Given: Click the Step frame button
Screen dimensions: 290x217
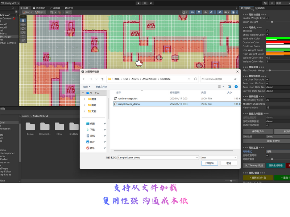Looking at the screenshot, I should click(x=151, y=3).
